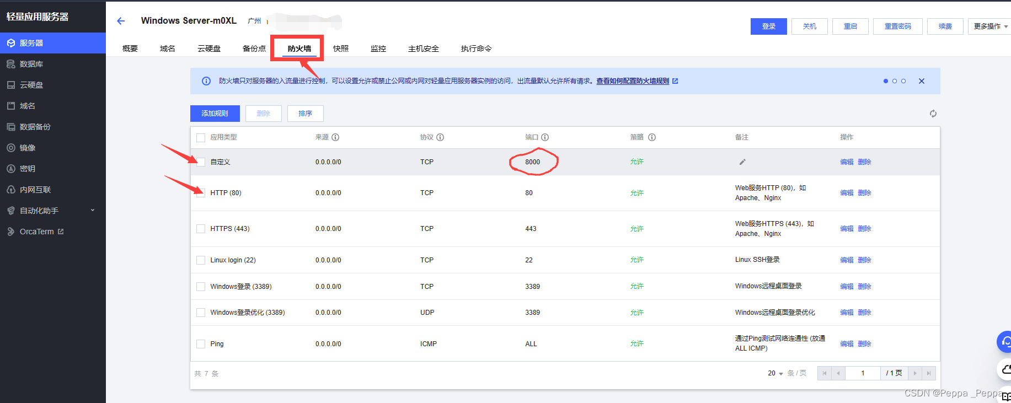Click the floating support chat icon
The height and width of the screenshot is (403, 1011).
(1004, 342)
